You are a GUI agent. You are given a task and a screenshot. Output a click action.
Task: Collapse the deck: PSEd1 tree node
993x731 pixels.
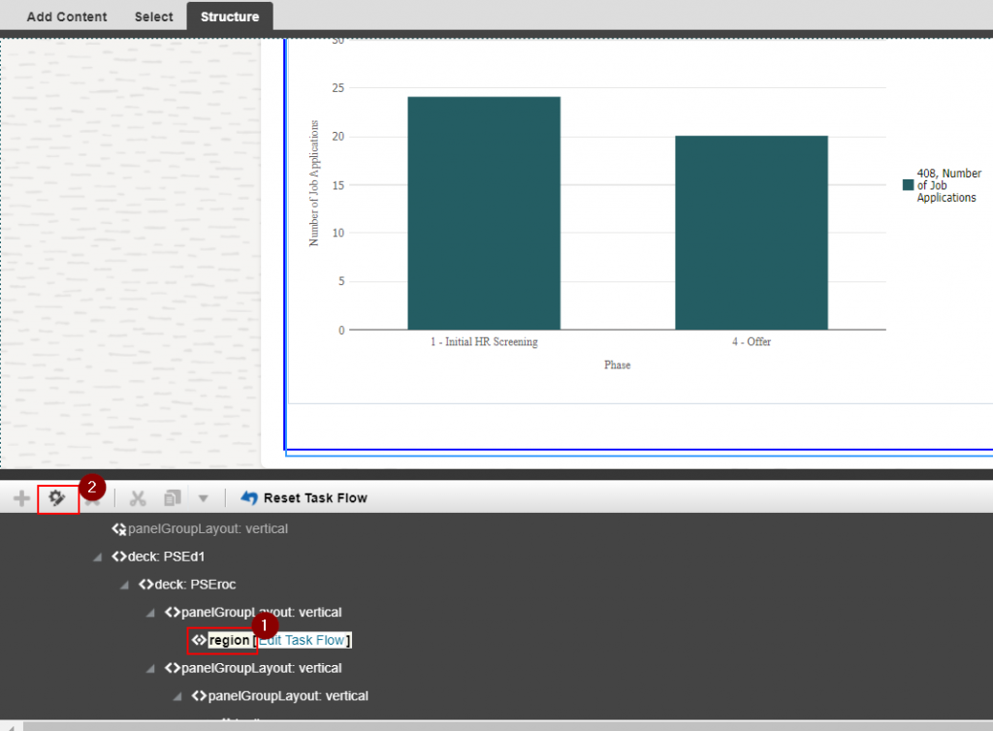pyautogui.click(x=96, y=556)
